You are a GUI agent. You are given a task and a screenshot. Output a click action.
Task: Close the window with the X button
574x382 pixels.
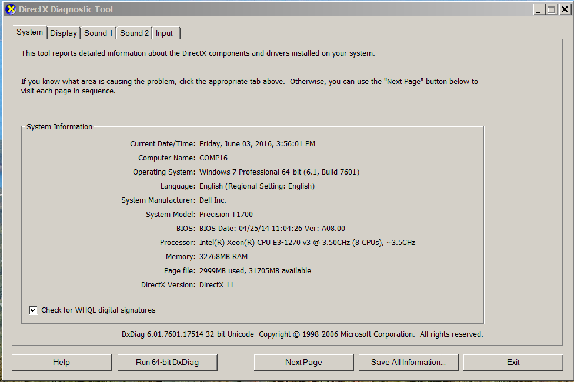(x=564, y=9)
